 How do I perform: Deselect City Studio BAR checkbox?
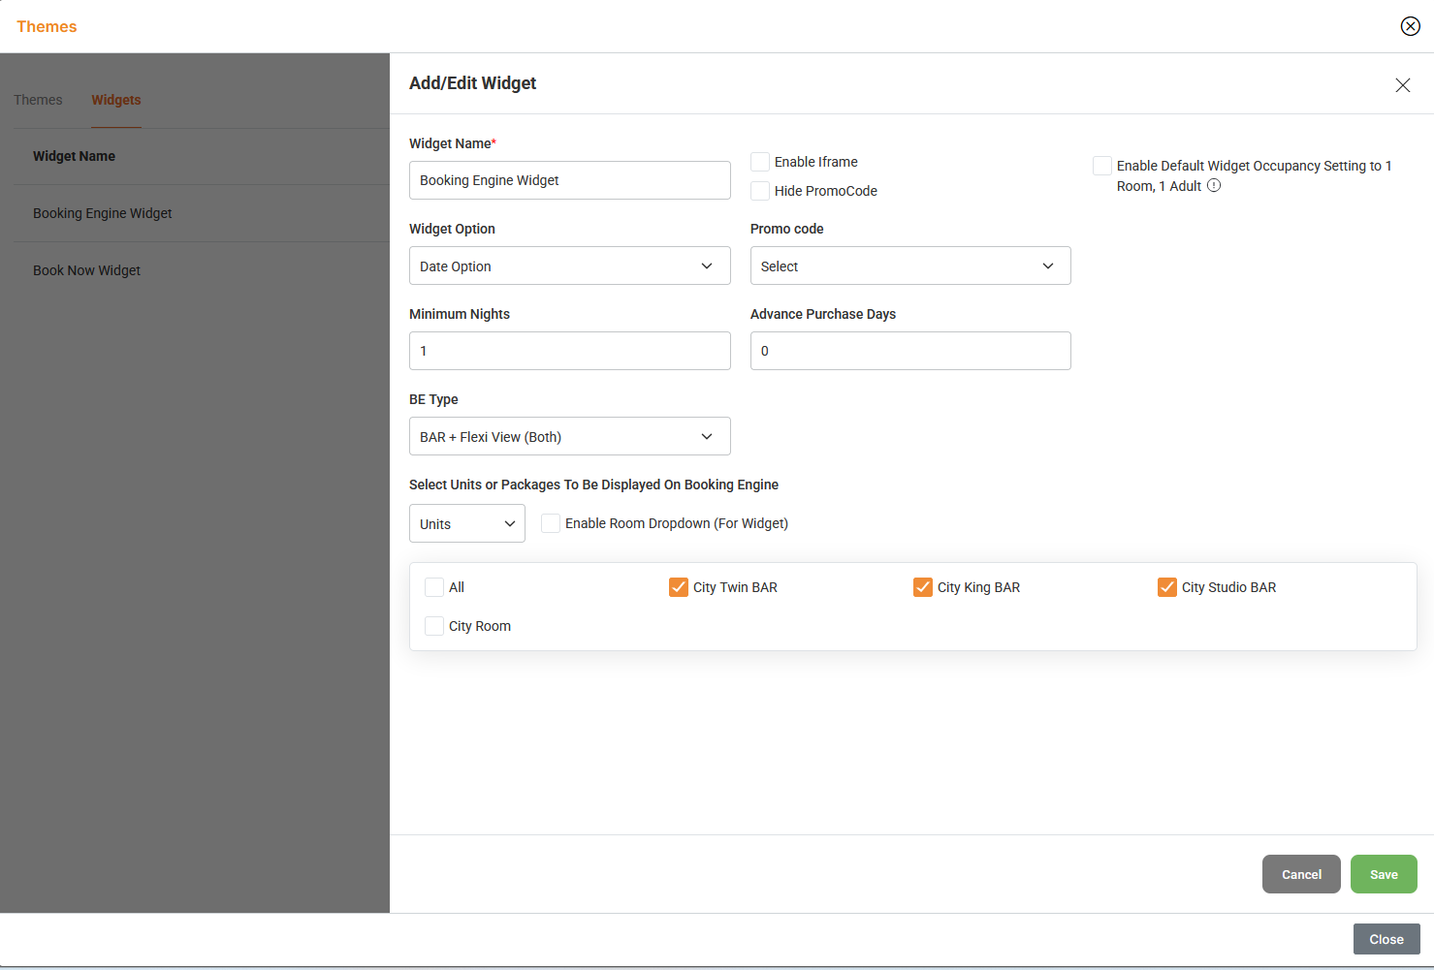tap(1167, 587)
